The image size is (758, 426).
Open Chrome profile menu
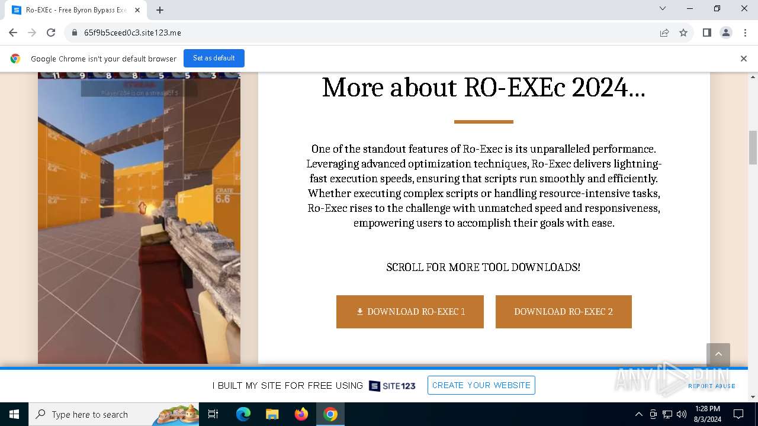point(725,33)
